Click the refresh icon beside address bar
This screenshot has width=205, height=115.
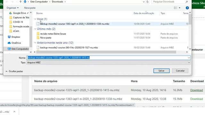pyautogui.click(x=147, y=2)
